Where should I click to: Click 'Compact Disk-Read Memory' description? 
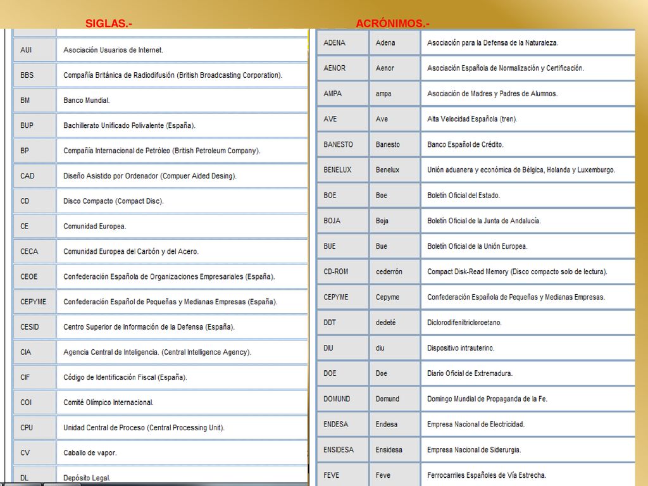518,272
